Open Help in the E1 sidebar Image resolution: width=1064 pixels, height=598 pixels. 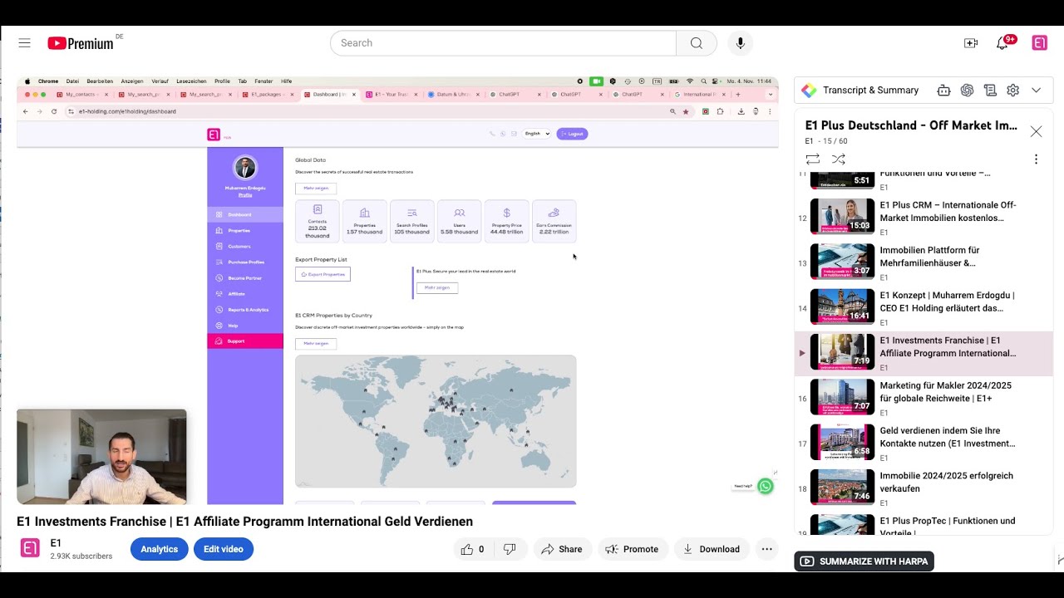(245, 325)
